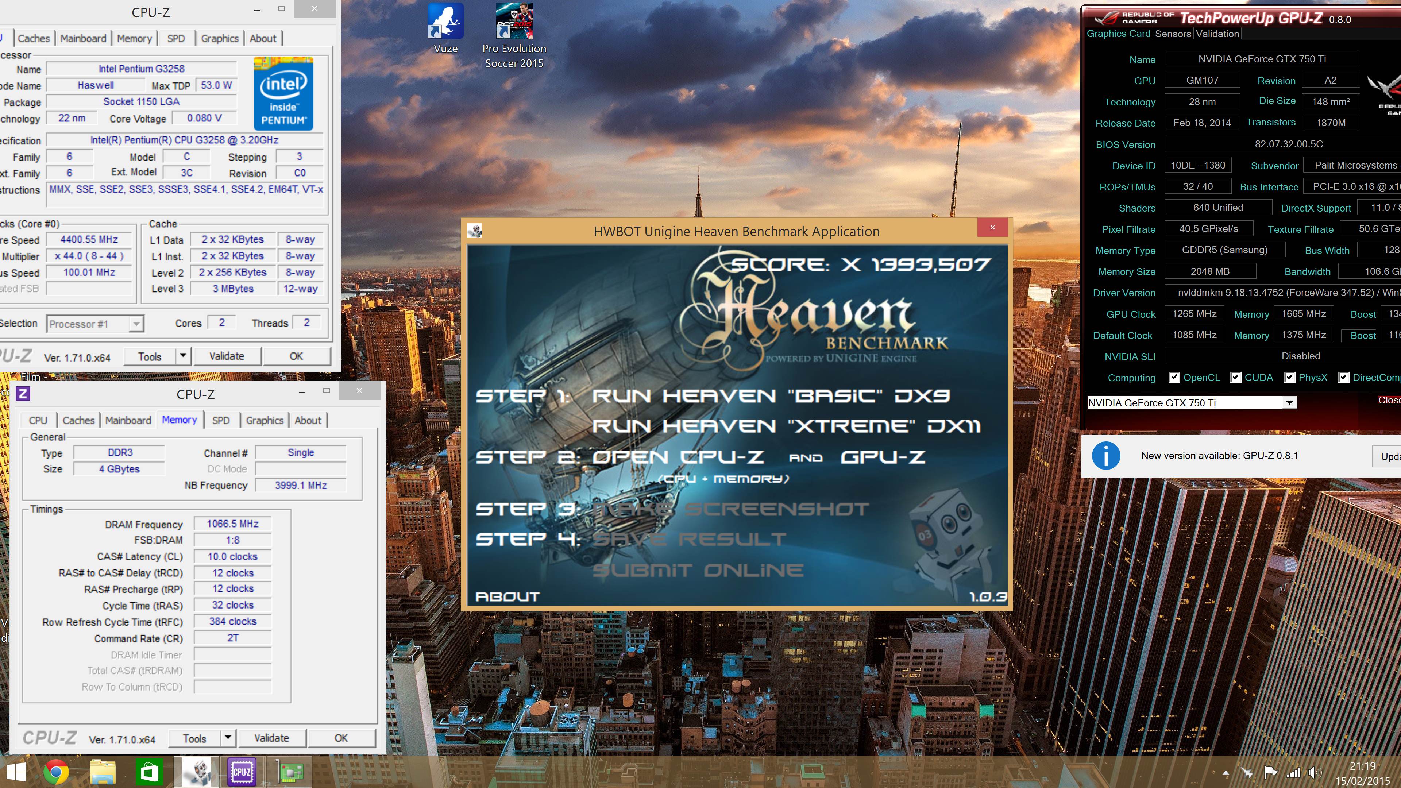Open the Action Center flag icon
The width and height of the screenshot is (1401, 788).
[x=1270, y=773]
